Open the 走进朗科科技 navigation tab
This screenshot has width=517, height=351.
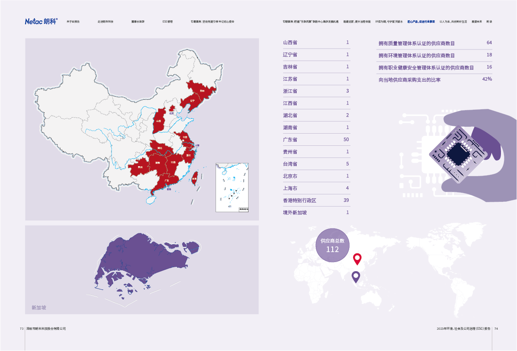105,21
